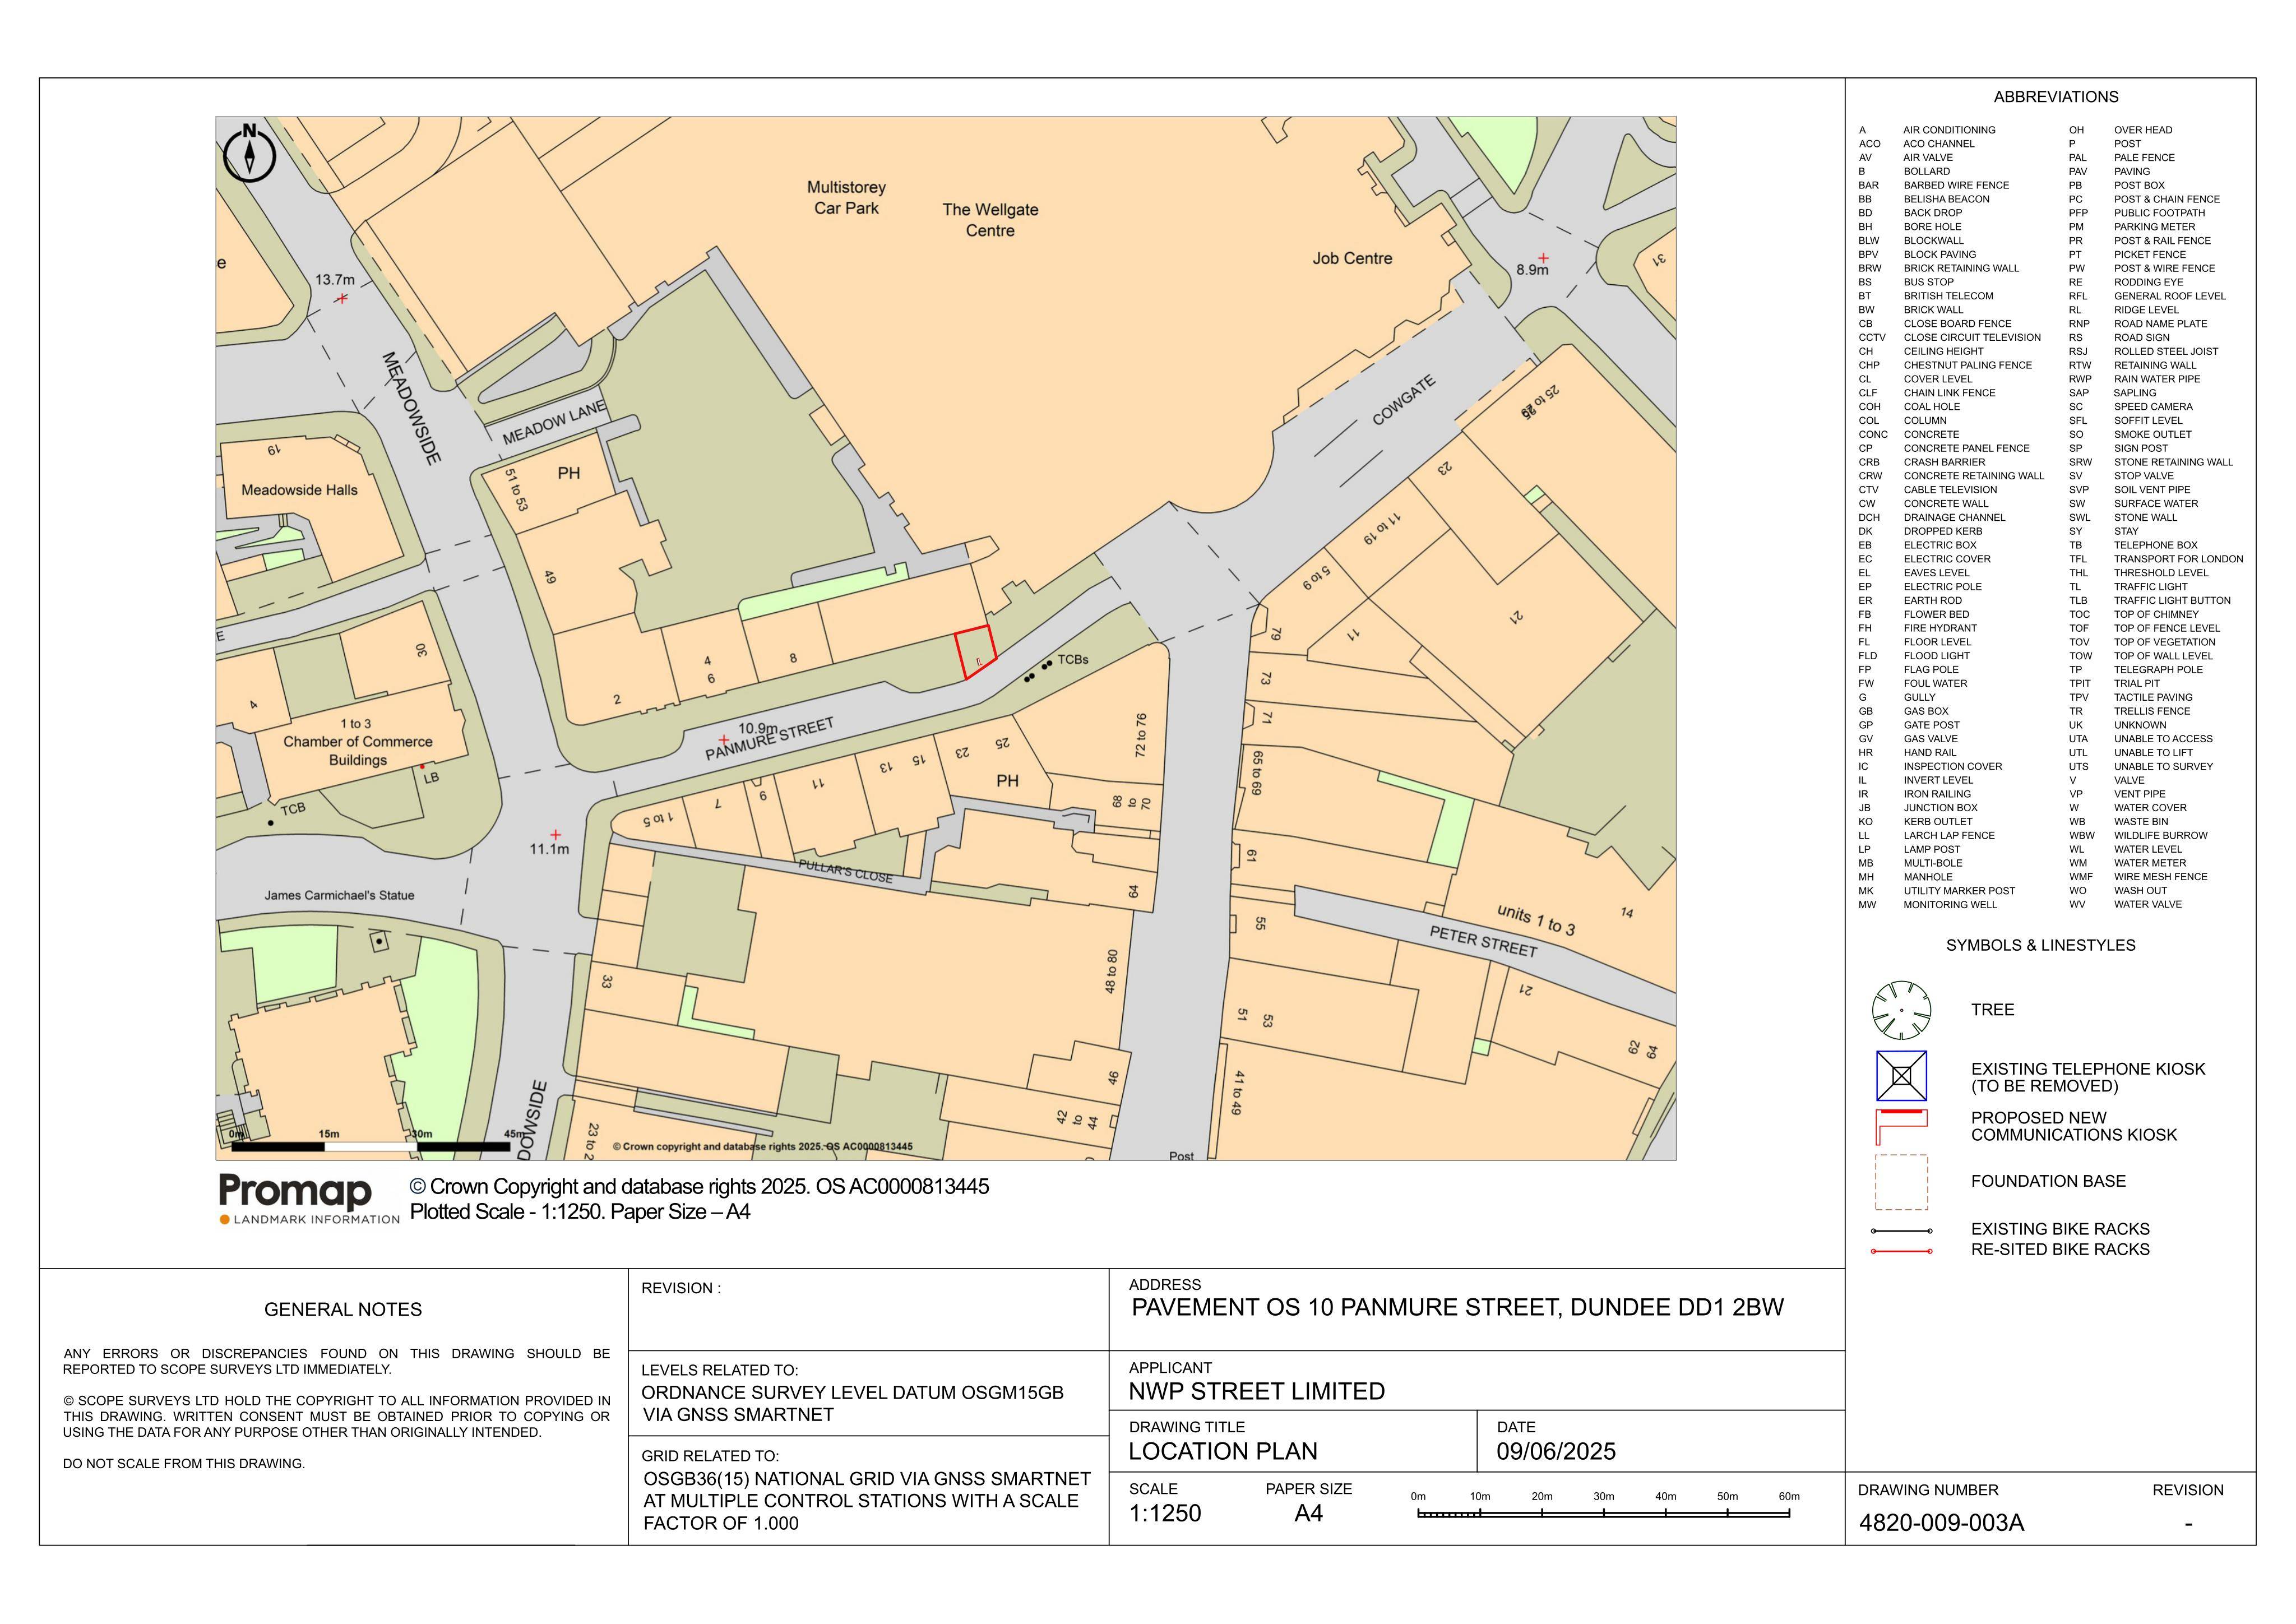Click applicant name 'NWP STREET LIMITED'
Screen dimensions: 2296x1624
(x=1257, y=1392)
